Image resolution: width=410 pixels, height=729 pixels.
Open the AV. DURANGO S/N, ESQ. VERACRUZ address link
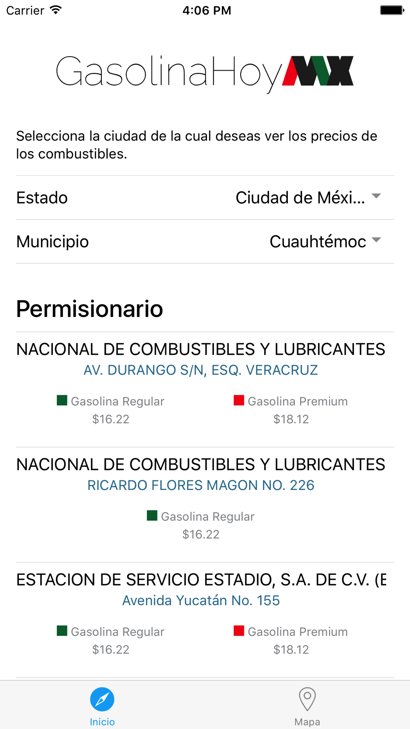coord(201,370)
